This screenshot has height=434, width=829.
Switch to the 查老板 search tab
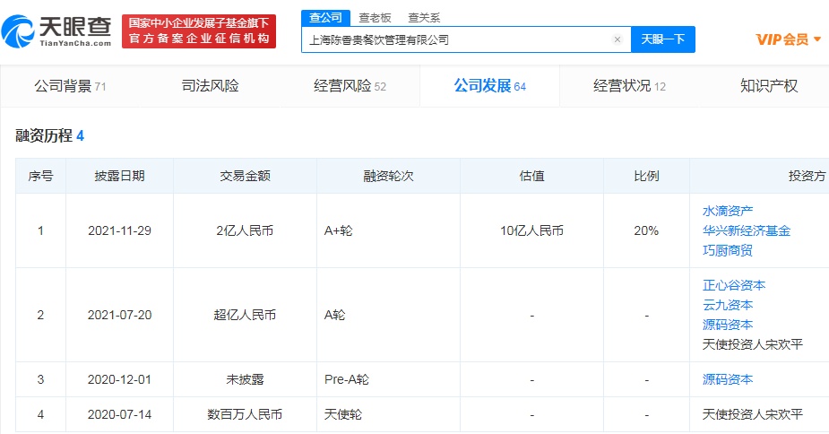tap(374, 17)
